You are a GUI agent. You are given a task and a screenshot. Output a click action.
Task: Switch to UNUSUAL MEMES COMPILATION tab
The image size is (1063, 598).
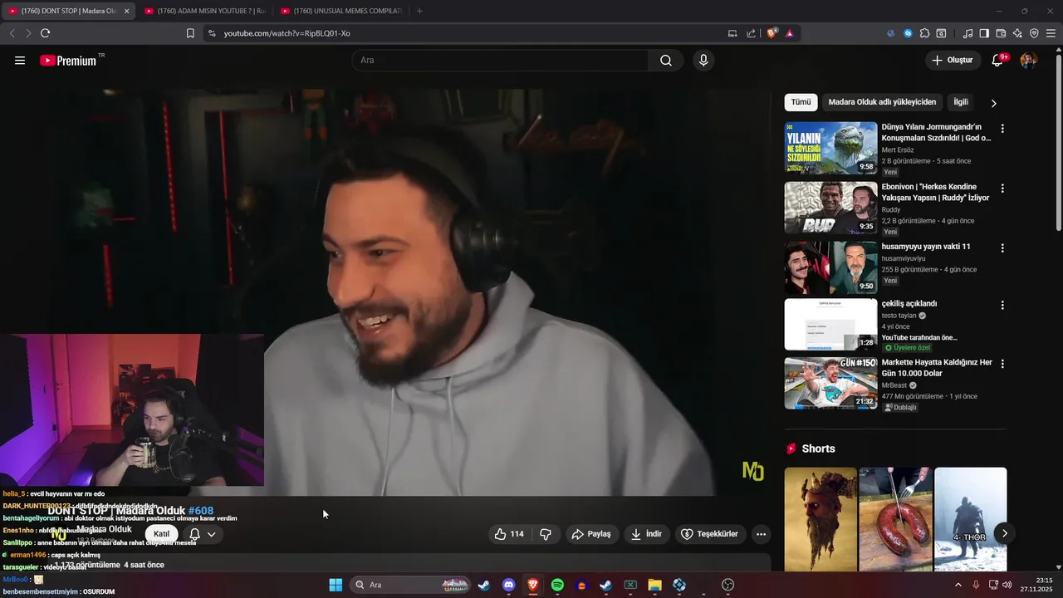341,11
